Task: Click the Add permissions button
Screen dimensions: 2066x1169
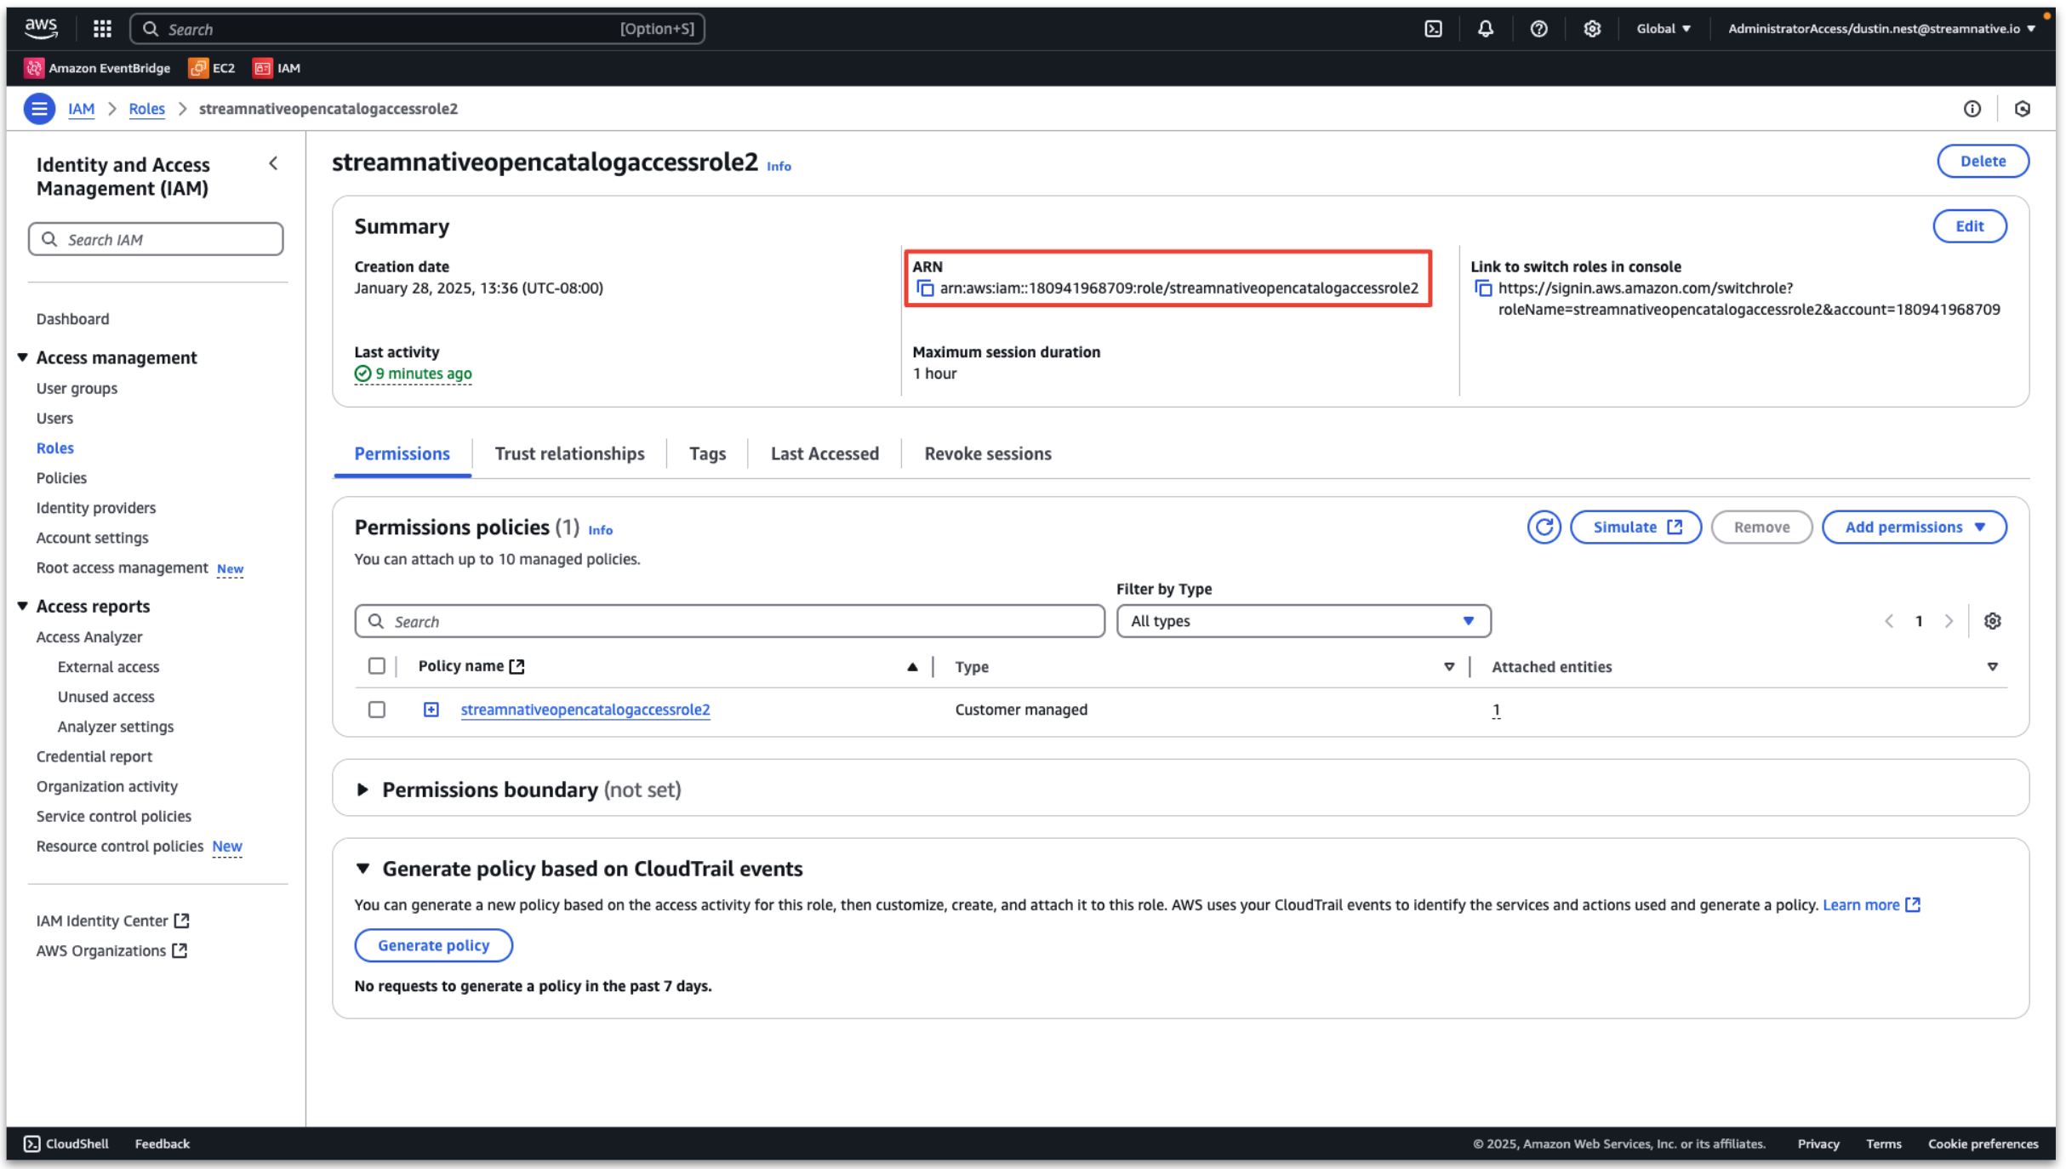Action: [x=1913, y=527]
